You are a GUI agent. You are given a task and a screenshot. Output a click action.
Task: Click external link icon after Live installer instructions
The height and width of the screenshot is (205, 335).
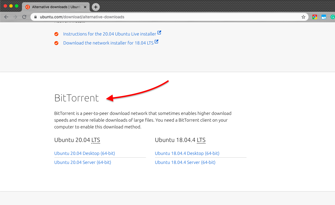click(x=159, y=32)
